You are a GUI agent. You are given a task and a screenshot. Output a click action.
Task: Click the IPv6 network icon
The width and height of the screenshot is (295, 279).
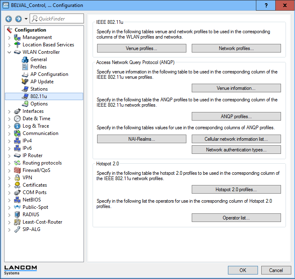(x=17, y=148)
